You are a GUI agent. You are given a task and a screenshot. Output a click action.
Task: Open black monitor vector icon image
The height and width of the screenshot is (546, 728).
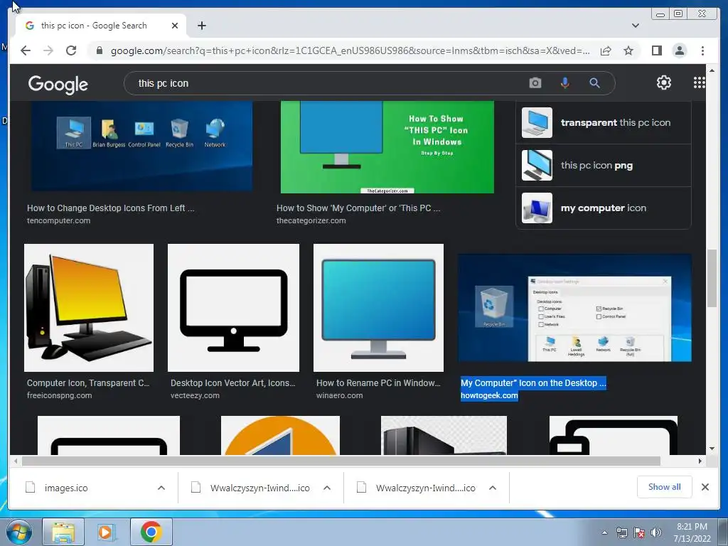(x=233, y=308)
